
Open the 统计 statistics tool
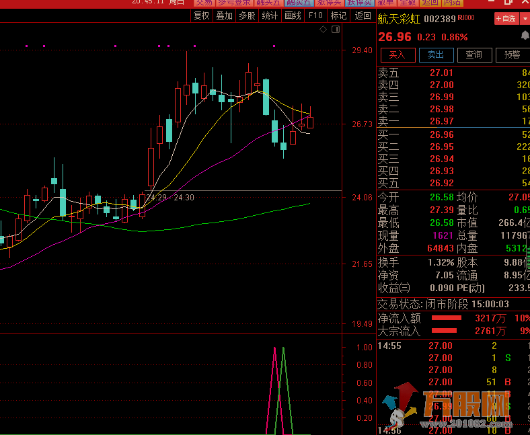coord(270,15)
